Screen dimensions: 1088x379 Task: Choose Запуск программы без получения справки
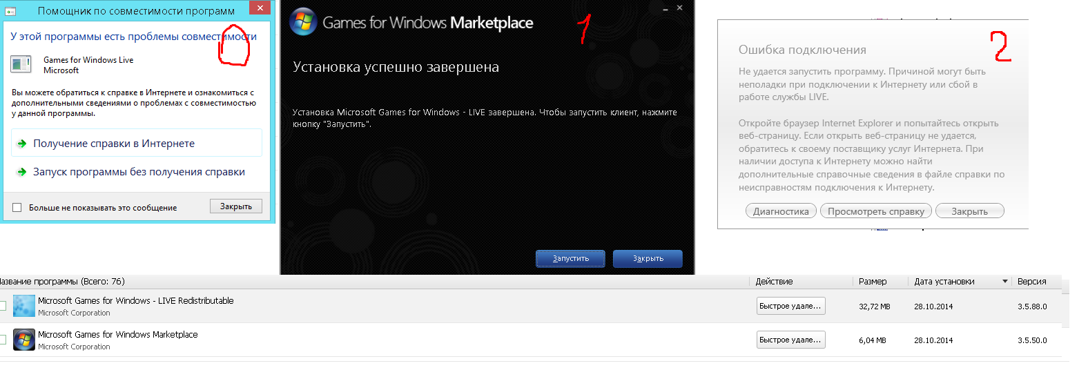[139, 172]
